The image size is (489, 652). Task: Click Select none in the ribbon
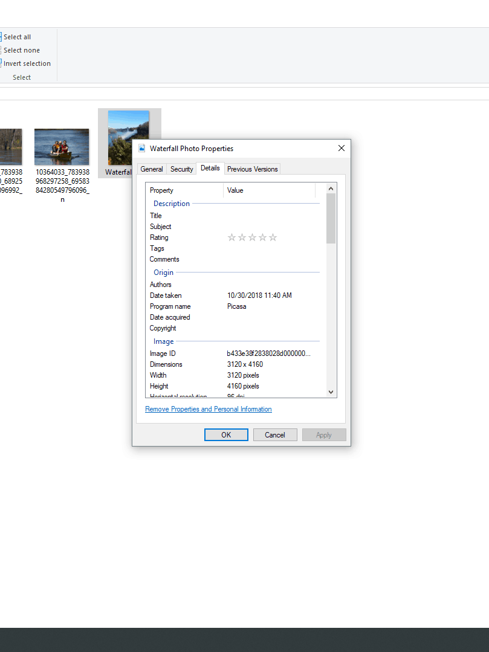point(21,50)
